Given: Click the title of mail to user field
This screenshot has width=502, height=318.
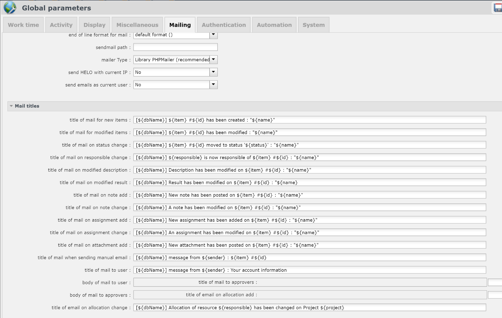Looking at the screenshot, I should (x=310, y=270).
